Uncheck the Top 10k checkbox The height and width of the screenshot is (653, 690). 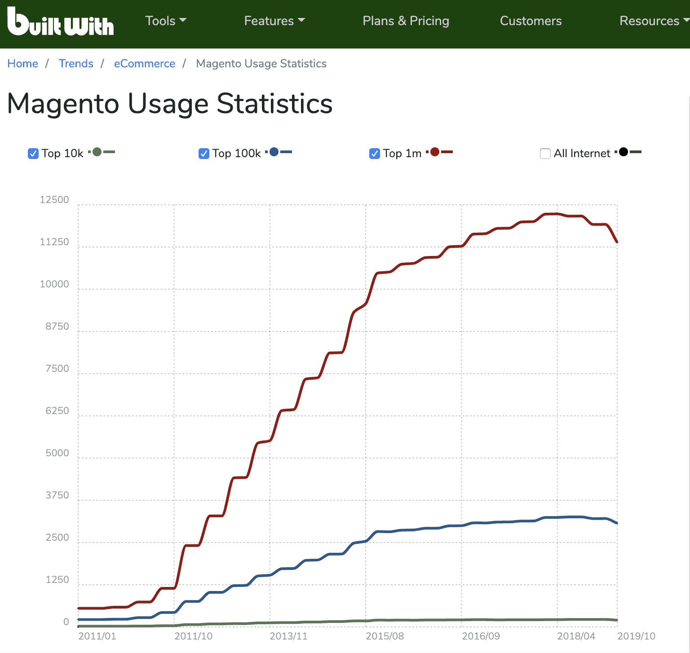[x=33, y=154]
